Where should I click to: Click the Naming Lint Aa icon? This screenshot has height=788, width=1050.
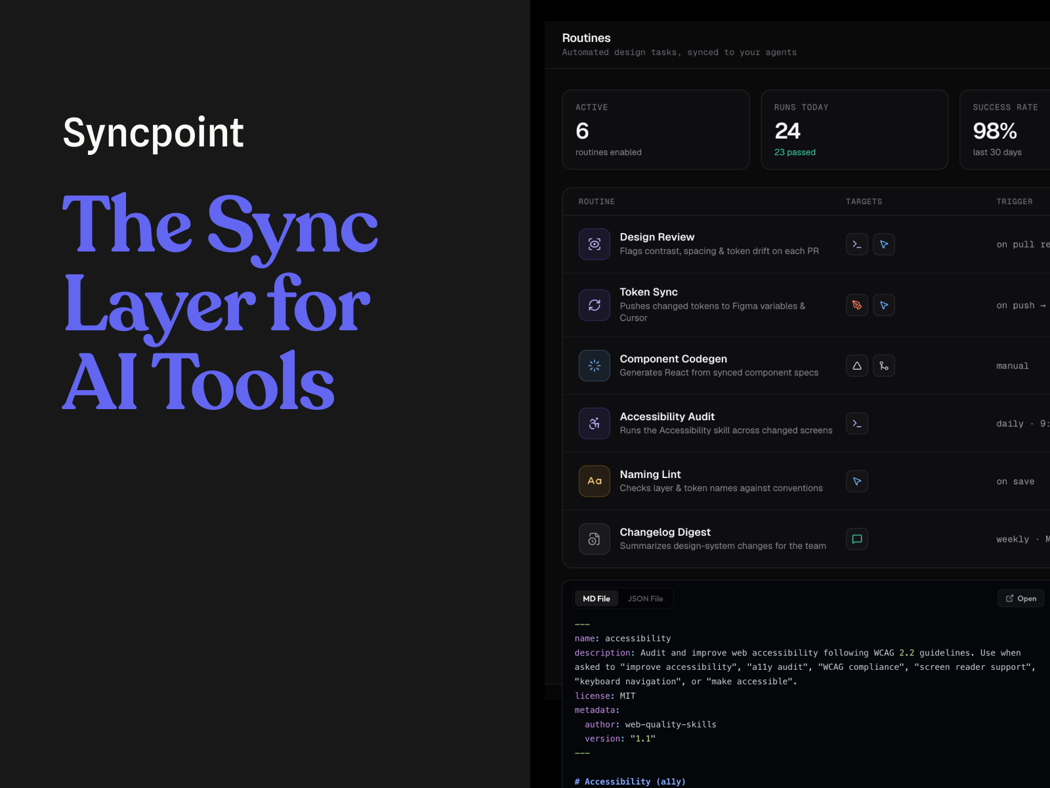(x=594, y=481)
